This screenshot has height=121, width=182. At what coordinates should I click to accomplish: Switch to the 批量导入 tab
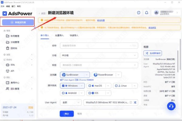click(59, 35)
